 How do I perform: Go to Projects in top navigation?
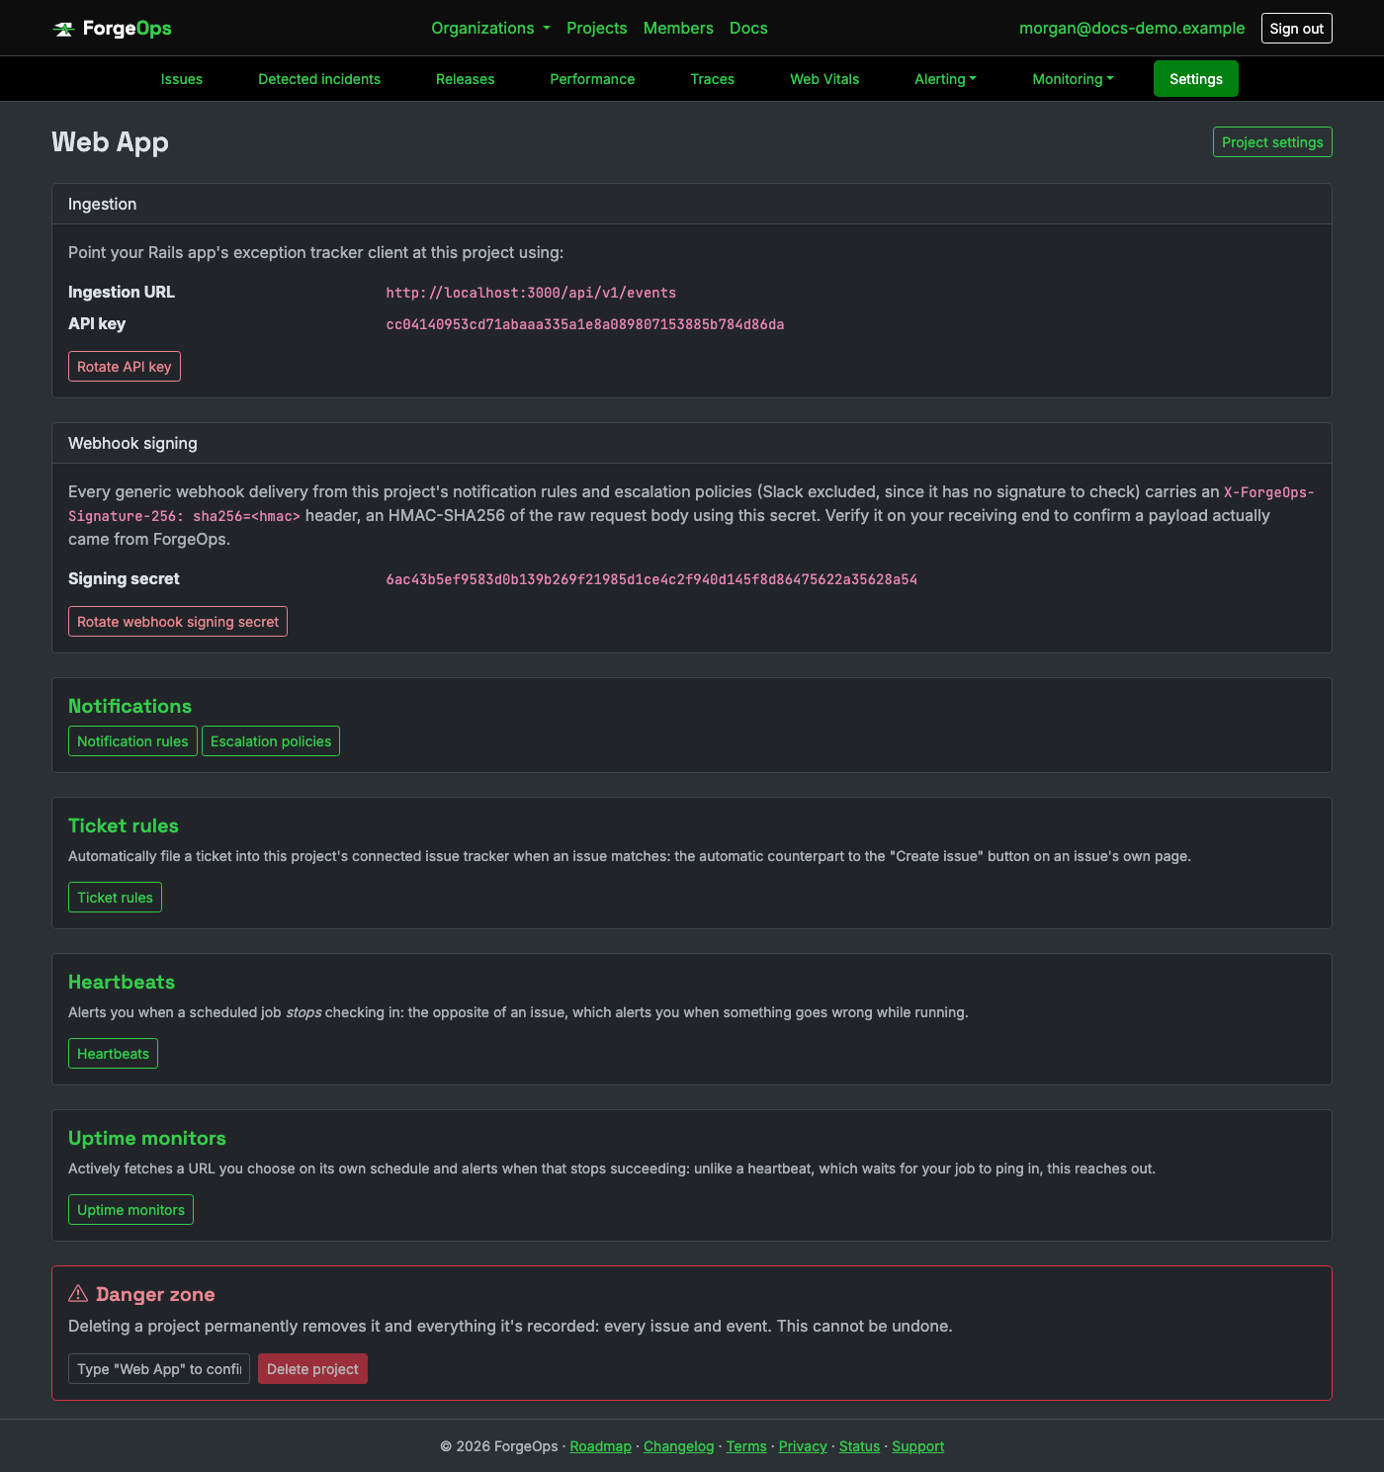[x=596, y=28]
